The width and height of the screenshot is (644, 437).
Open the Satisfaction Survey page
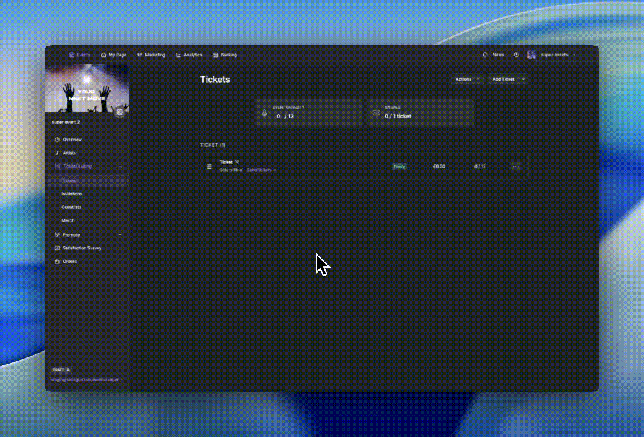[82, 248]
